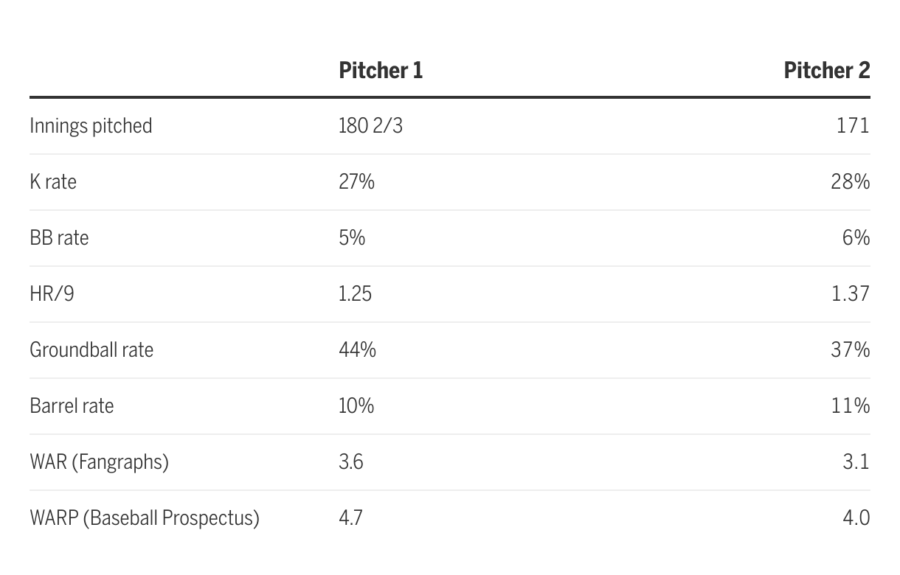Select the K rate row label
This screenshot has width=900, height=575.
click(x=53, y=182)
